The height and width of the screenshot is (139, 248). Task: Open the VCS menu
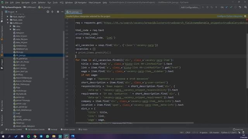point(61,3)
